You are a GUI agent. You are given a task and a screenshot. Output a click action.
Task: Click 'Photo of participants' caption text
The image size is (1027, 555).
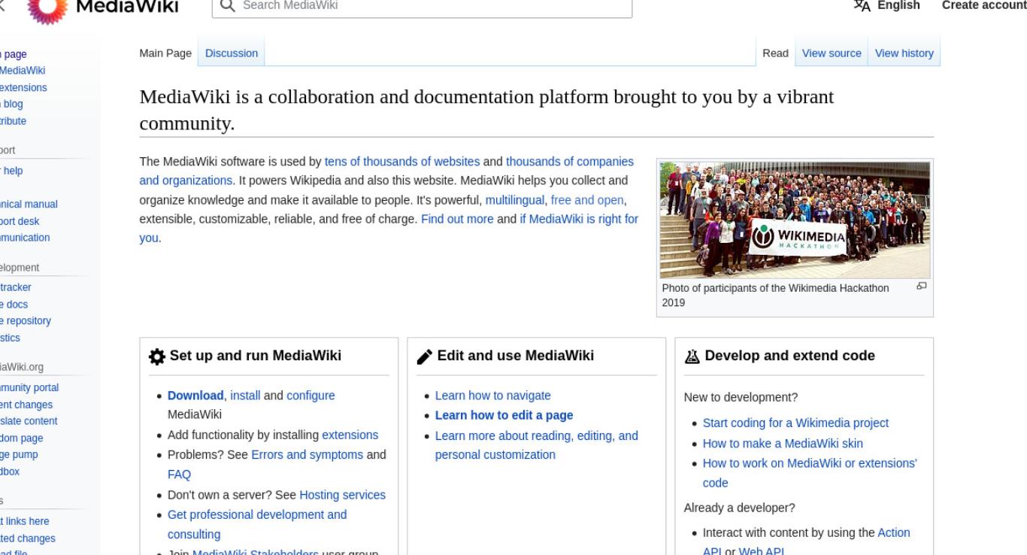pos(775,296)
